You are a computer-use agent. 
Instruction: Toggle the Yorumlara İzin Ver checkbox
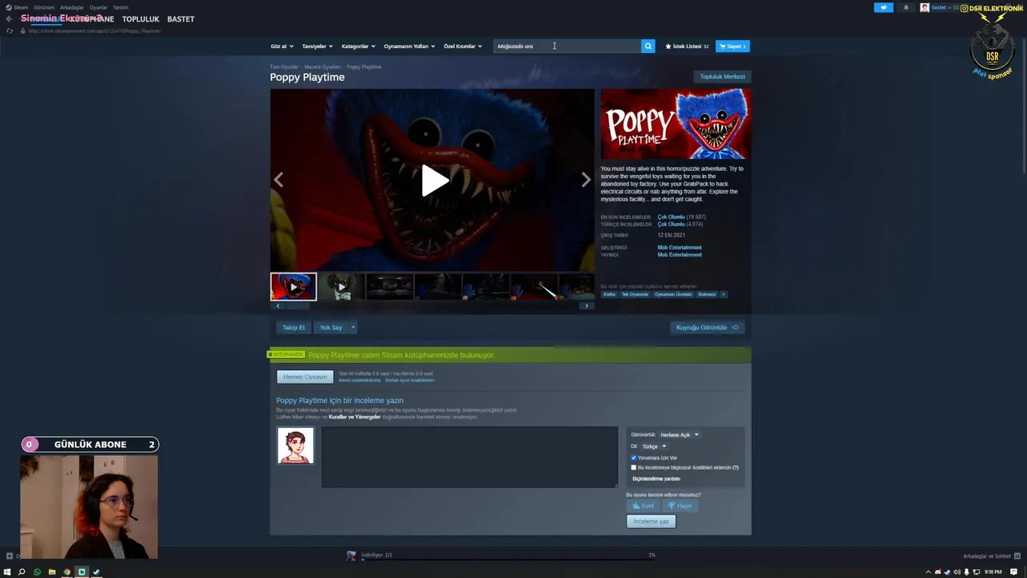pos(633,458)
